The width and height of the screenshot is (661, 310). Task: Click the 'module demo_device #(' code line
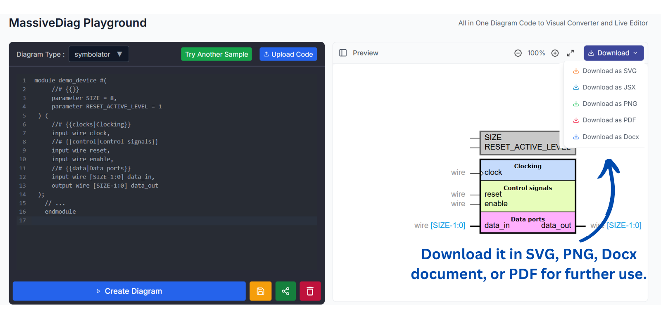[70, 80]
